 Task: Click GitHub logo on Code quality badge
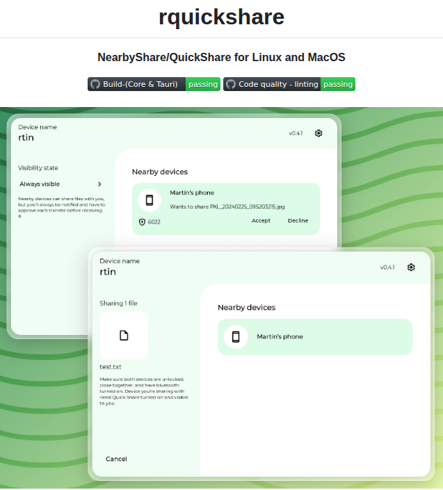[231, 84]
